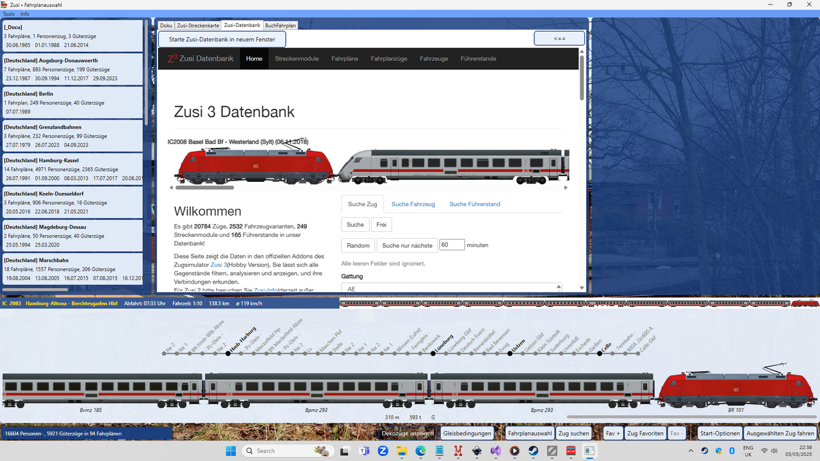The width and height of the screenshot is (820, 461).
Task: Click the Datenbank page vertical scrollbar
Action: click(582, 77)
